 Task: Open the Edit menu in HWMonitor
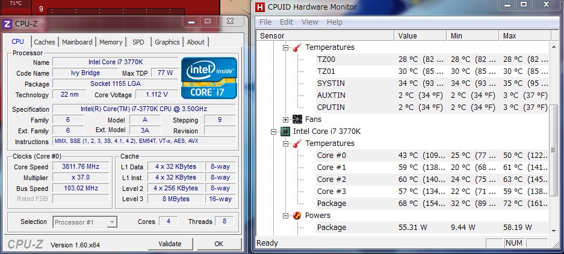287,22
